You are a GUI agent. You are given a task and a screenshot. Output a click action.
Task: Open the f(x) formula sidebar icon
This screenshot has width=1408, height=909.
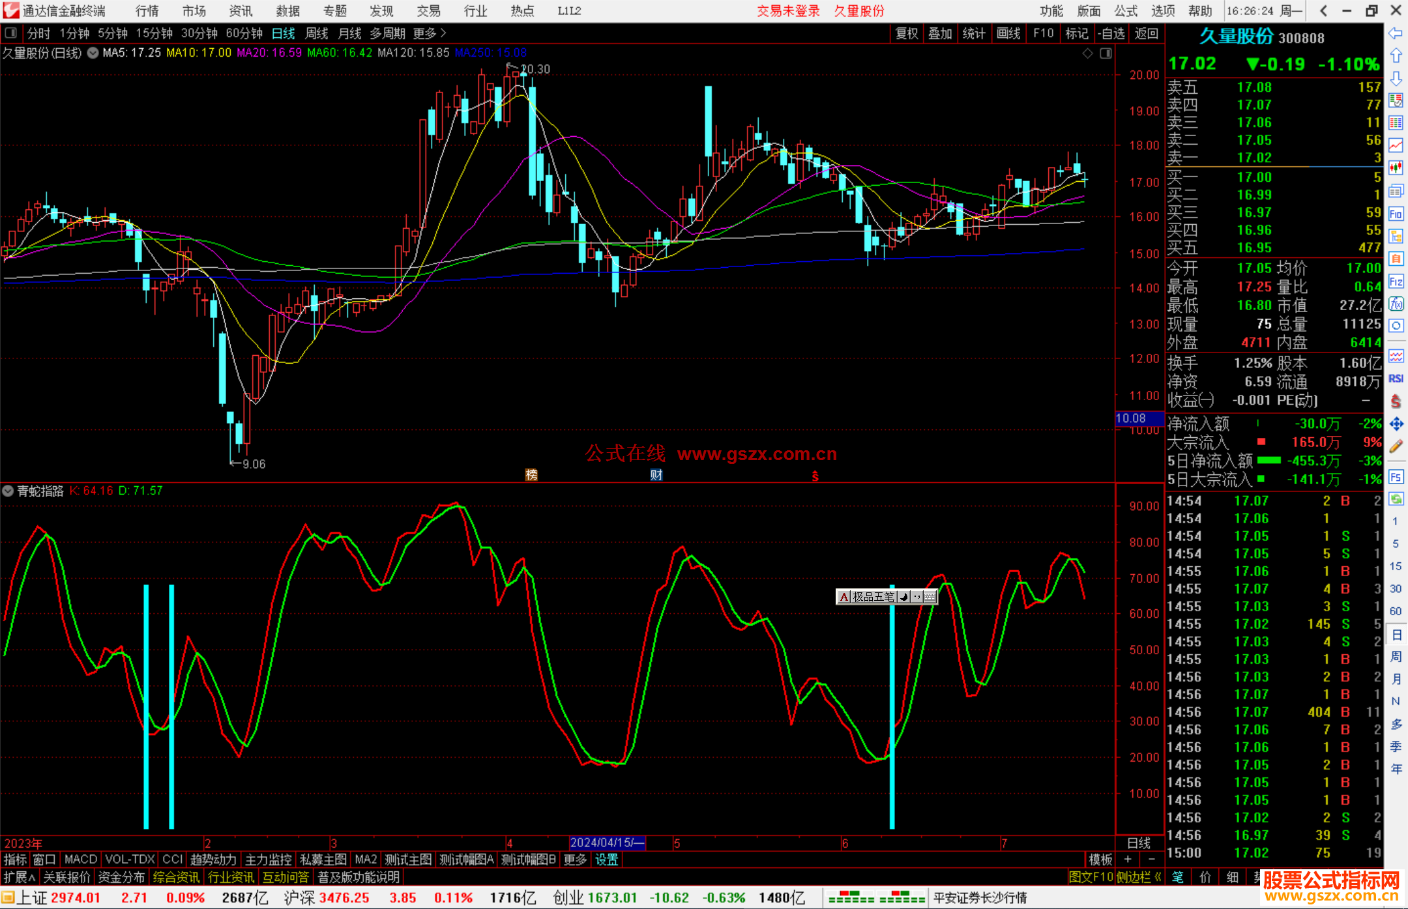[1396, 304]
